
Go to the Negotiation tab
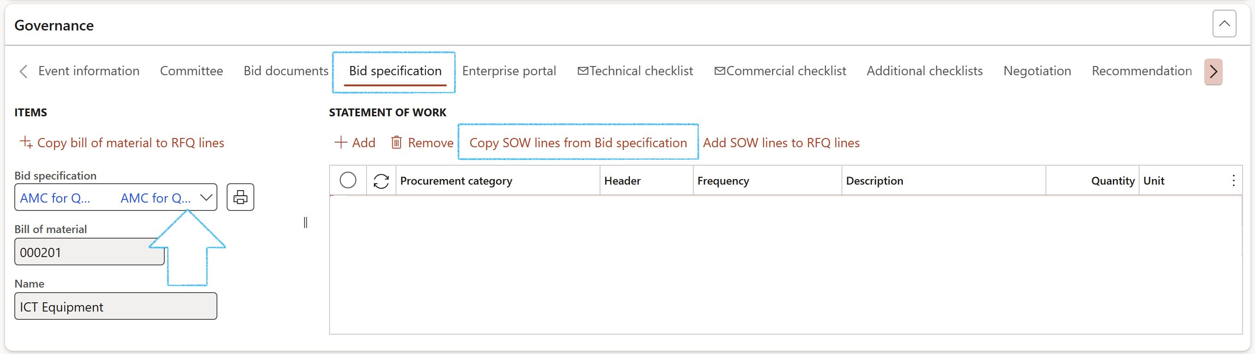(x=1037, y=71)
